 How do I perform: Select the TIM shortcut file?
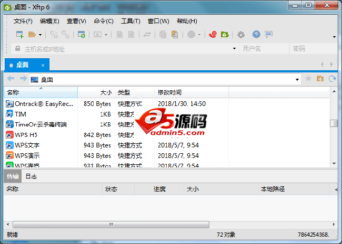[16, 114]
